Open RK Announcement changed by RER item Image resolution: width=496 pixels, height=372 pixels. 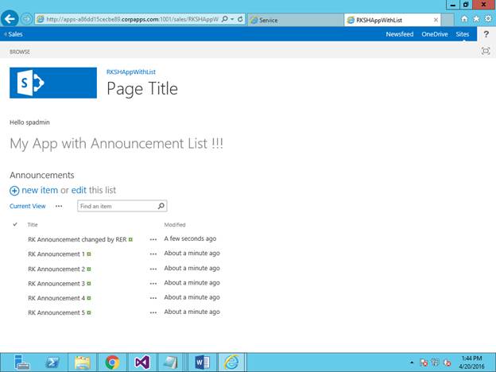click(x=77, y=239)
